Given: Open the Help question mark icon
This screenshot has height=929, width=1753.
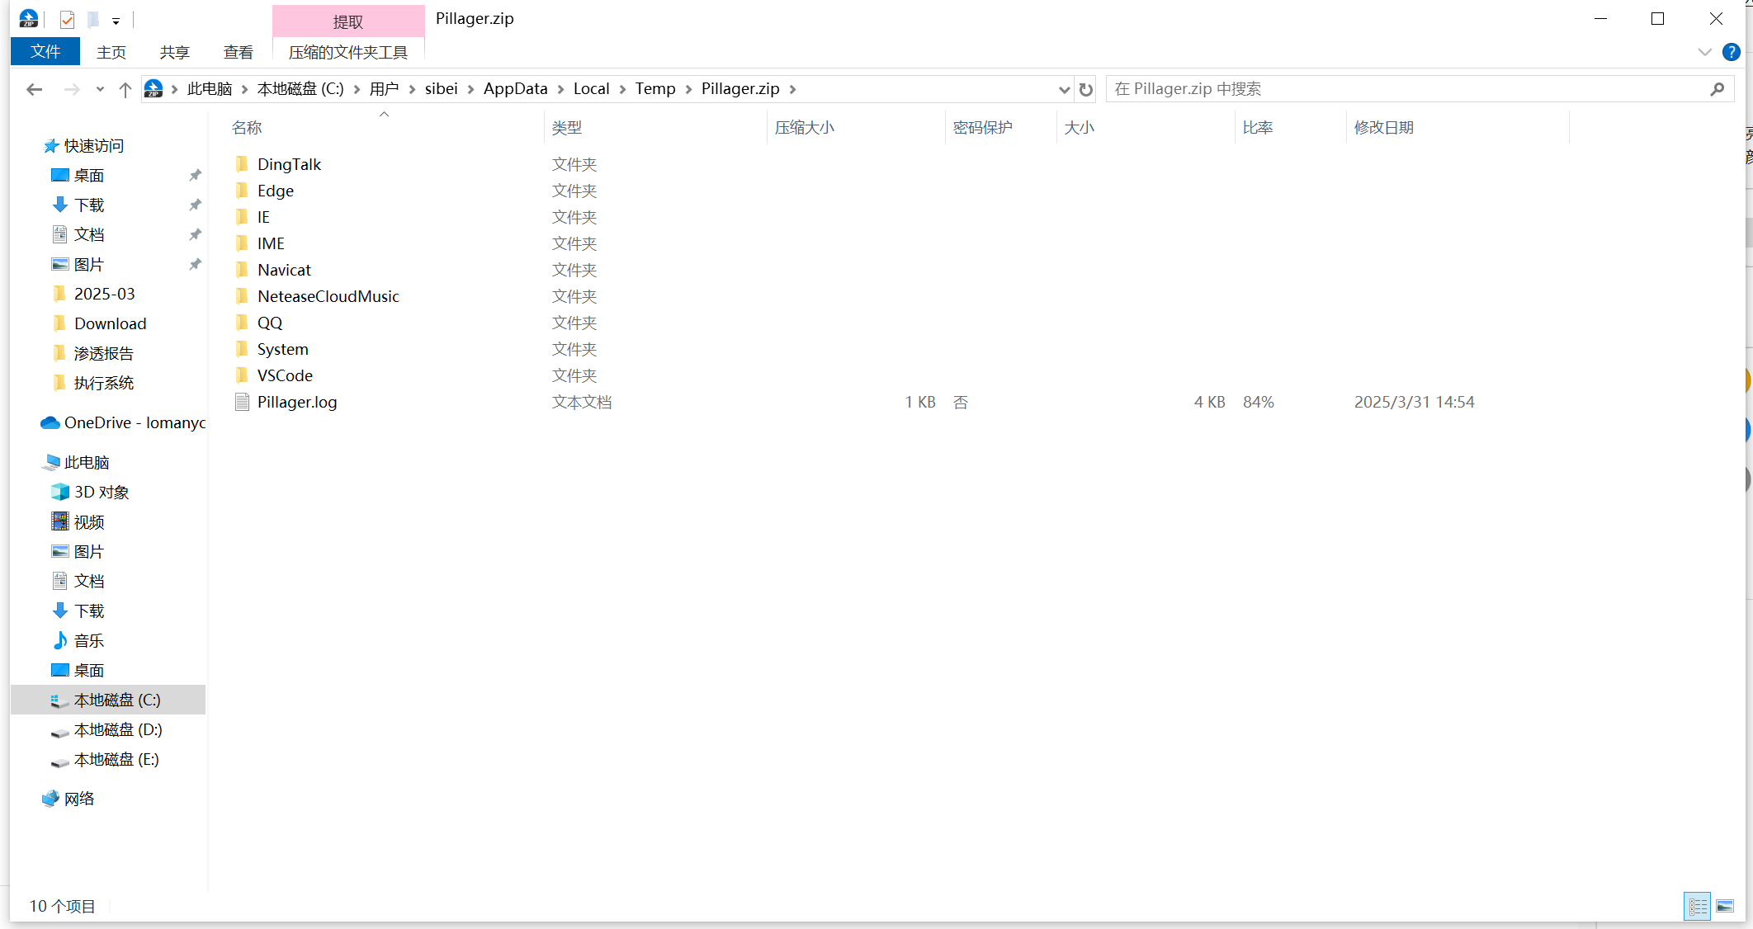Looking at the screenshot, I should [x=1732, y=52].
